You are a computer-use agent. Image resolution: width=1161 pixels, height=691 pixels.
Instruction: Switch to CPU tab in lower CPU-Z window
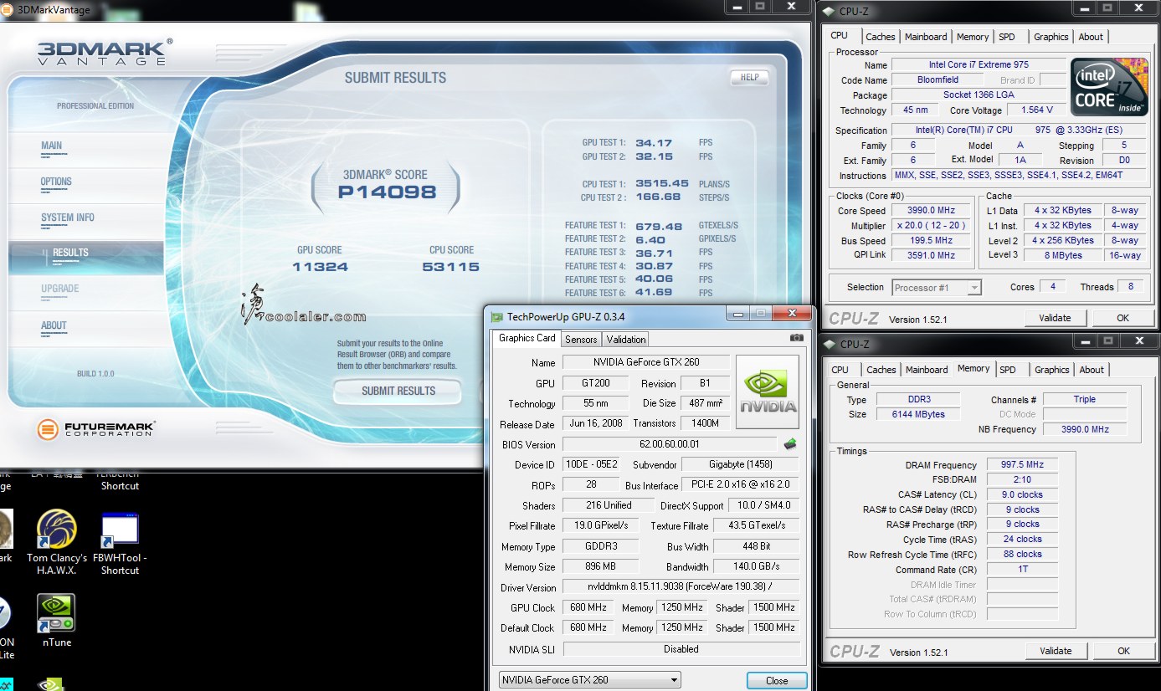click(x=840, y=370)
